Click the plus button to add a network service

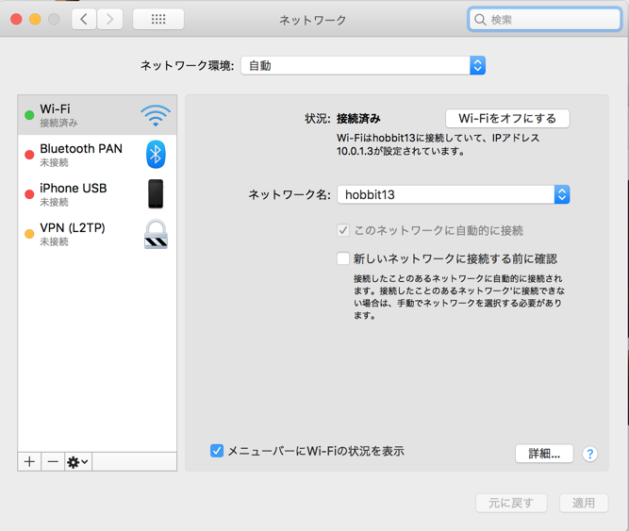click(29, 461)
